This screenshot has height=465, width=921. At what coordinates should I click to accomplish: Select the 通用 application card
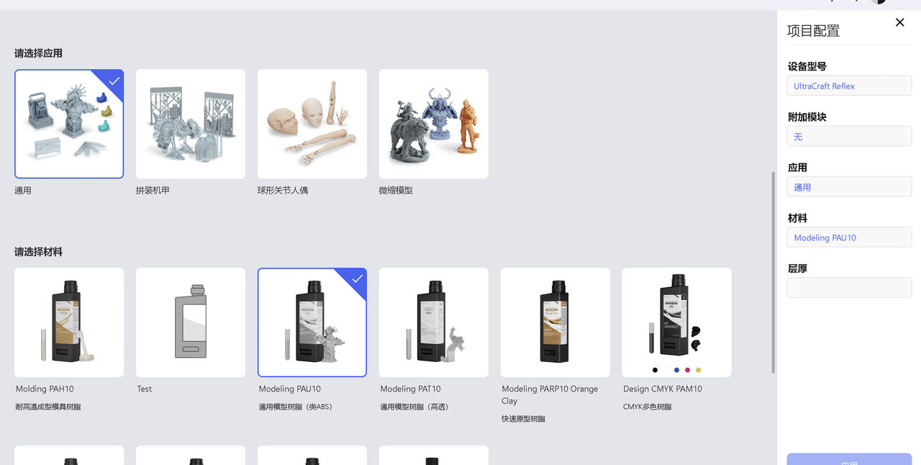[x=69, y=124]
